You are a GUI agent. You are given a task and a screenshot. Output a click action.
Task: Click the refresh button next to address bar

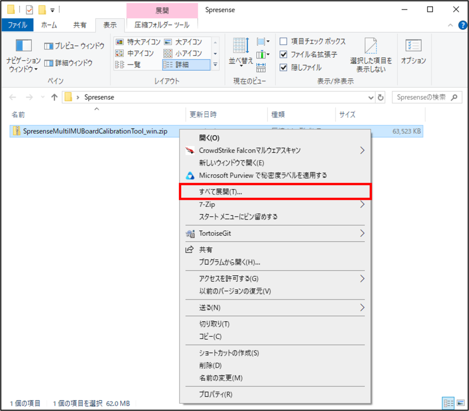[381, 97]
